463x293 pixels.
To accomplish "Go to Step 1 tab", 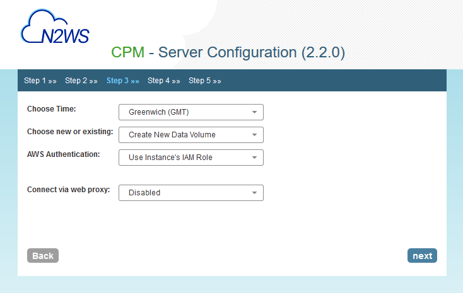I will click(x=40, y=81).
